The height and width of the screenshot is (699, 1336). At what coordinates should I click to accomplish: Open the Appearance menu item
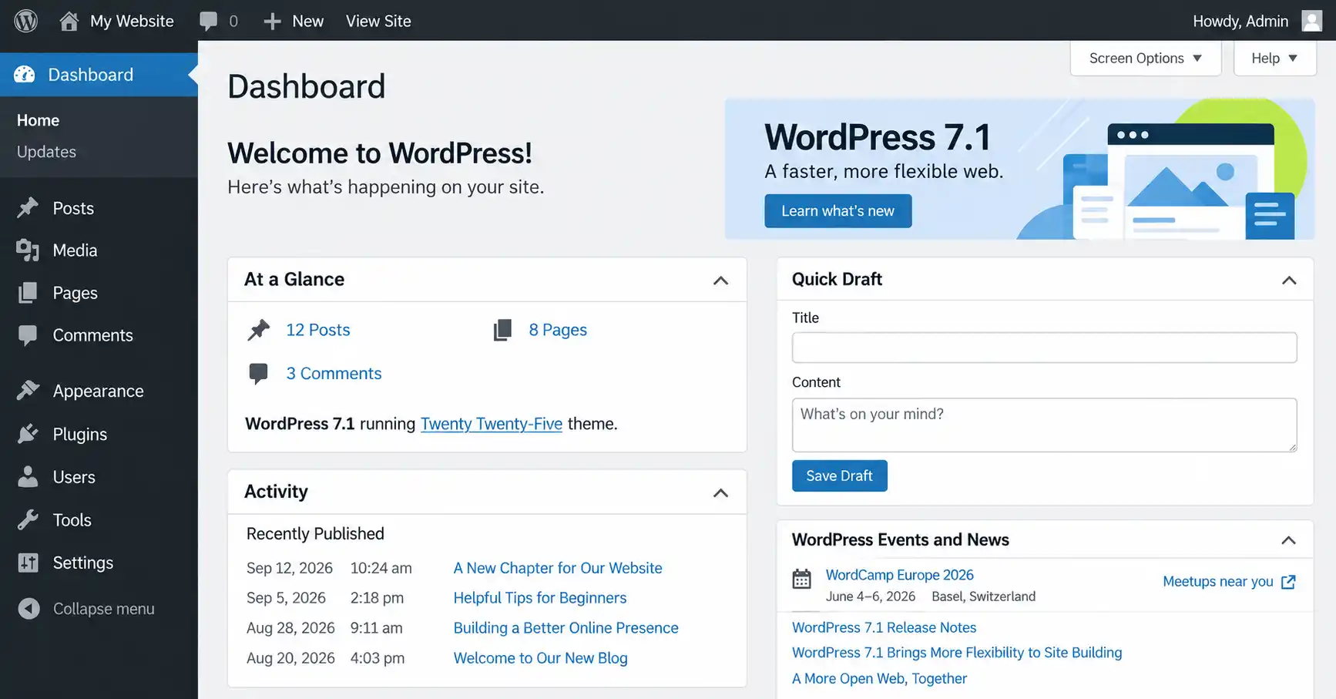[x=99, y=391]
